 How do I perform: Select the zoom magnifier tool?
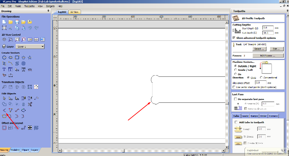(10, 40)
